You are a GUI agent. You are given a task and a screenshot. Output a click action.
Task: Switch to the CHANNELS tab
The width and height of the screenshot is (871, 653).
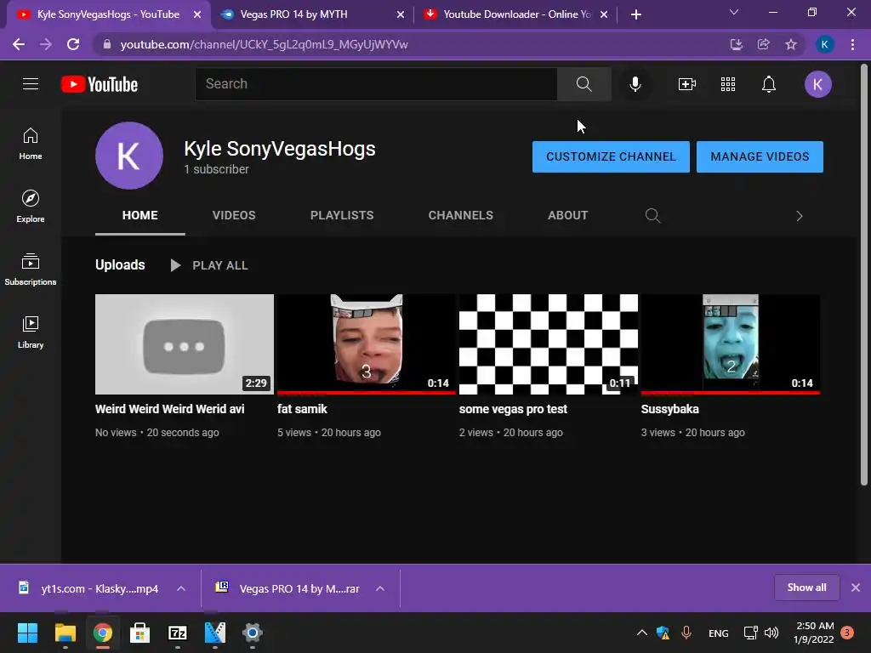(460, 215)
